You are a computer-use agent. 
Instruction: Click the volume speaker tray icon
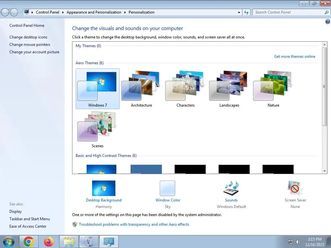tap(298, 242)
